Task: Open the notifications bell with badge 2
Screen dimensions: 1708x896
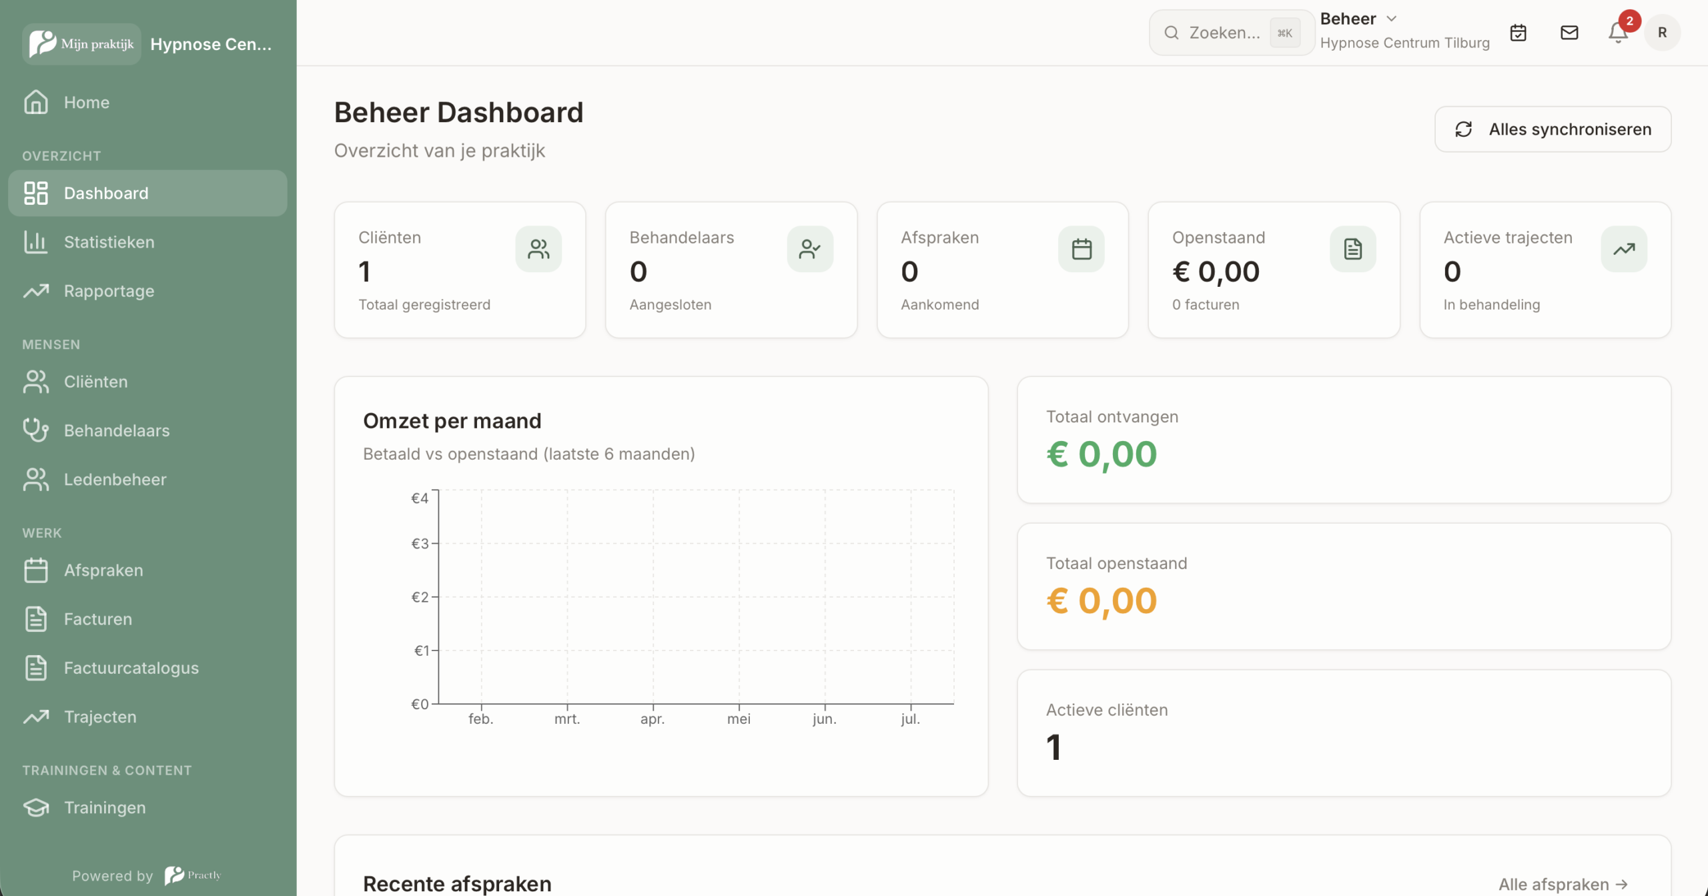Action: [1618, 32]
